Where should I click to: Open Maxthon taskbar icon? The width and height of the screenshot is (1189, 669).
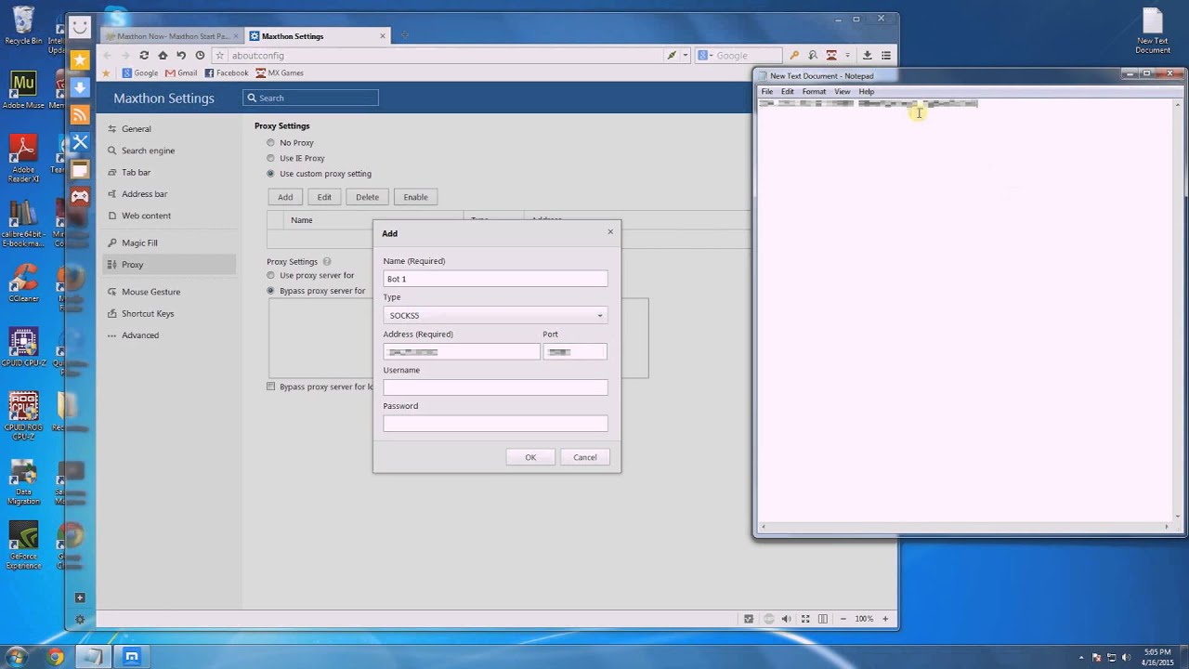pos(132,657)
